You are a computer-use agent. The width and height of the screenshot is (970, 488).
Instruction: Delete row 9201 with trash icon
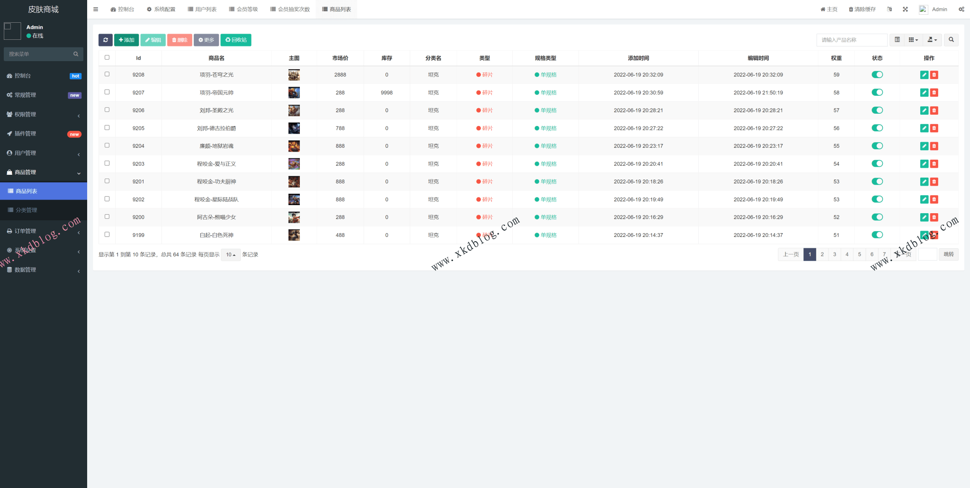tap(934, 181)
